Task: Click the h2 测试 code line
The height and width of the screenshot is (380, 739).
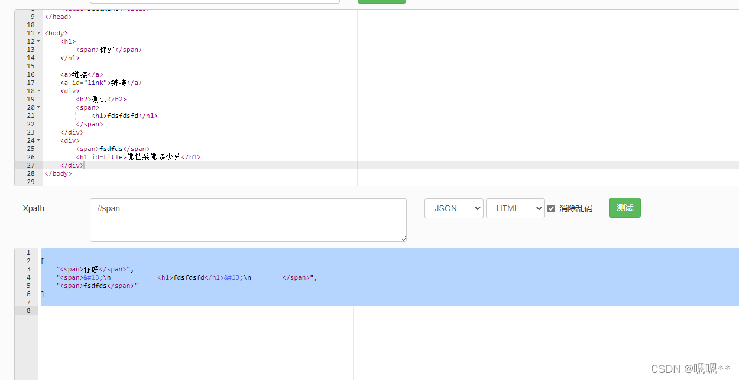Action: (101, 99)
